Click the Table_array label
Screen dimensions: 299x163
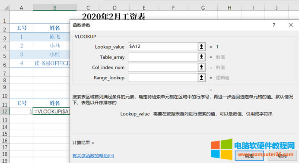(112, 57)
